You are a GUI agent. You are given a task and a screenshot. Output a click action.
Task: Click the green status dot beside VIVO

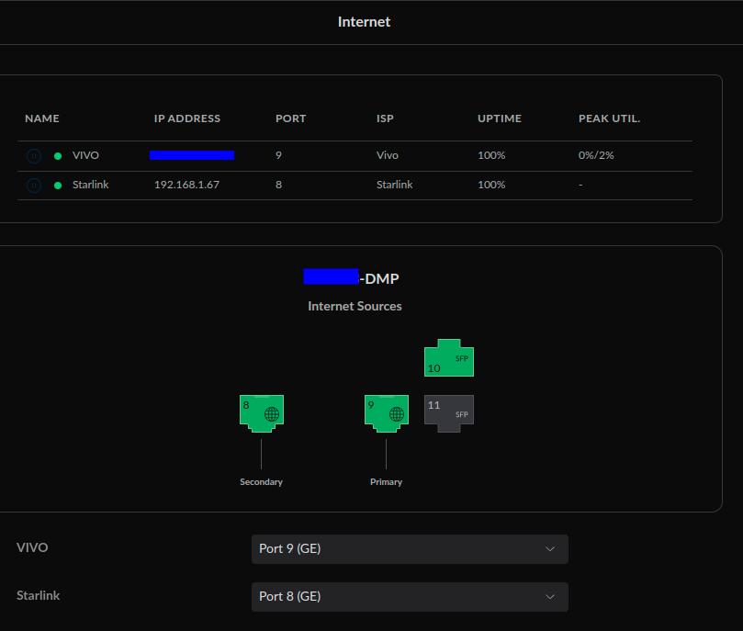(58, 156)
